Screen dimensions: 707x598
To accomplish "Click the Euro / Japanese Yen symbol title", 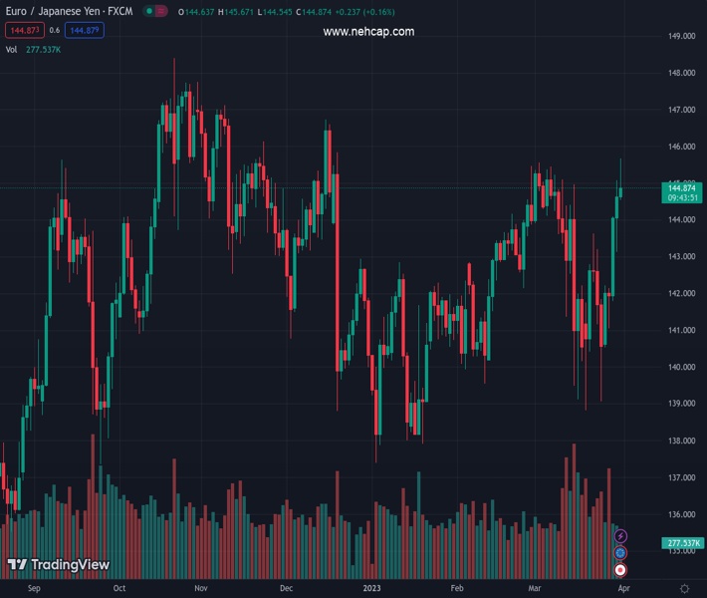I will [x=70, y=11].
